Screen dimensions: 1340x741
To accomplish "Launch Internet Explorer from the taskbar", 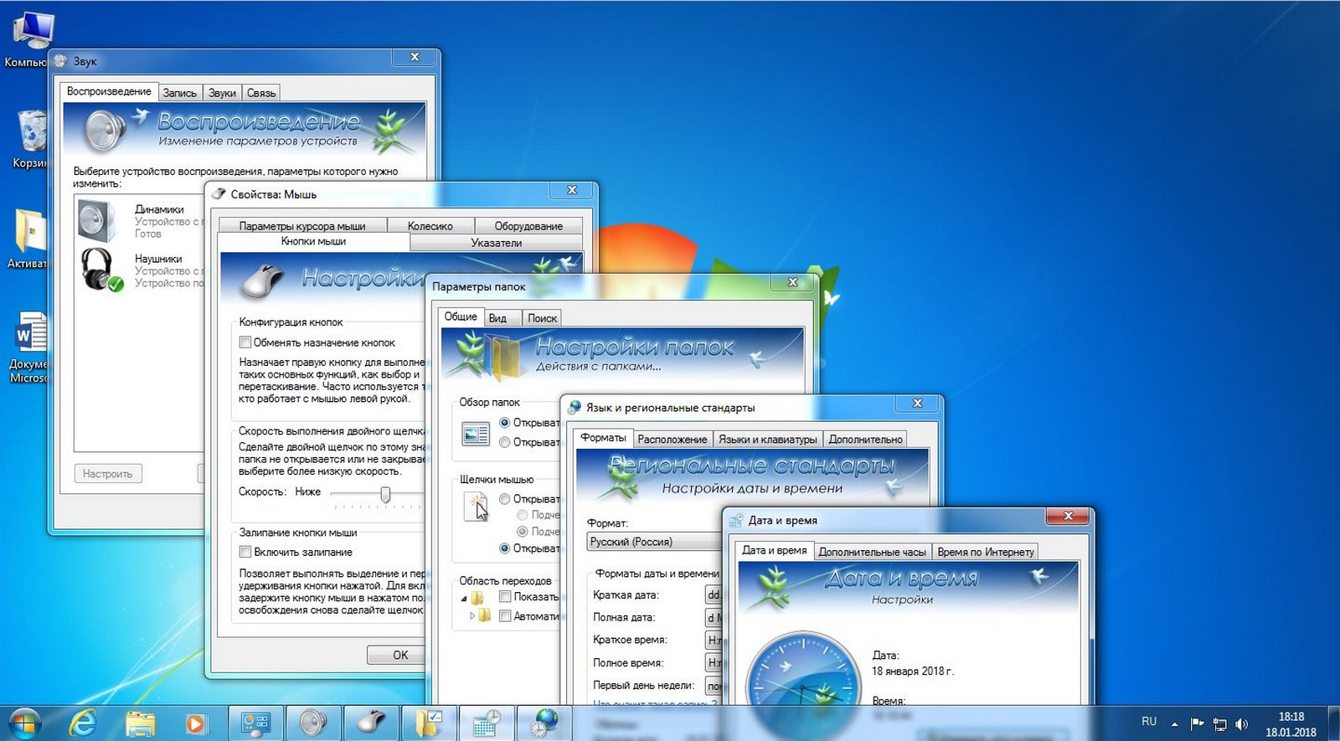I will 82,723.
